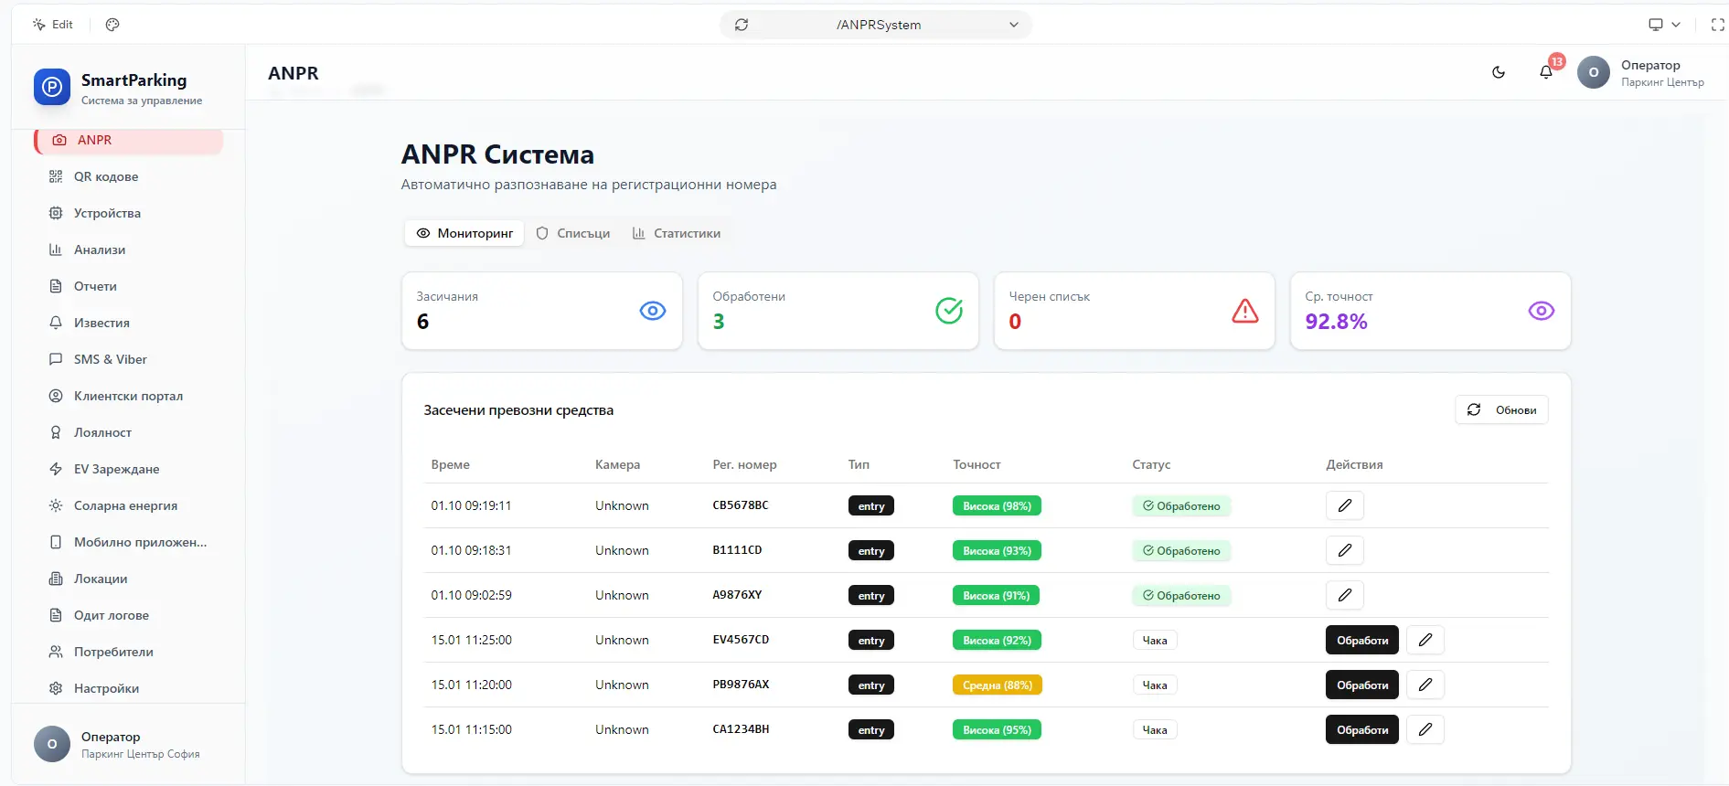Edit the EV4567CD record
The image size is (1729, 786).
pos(1425,640)
